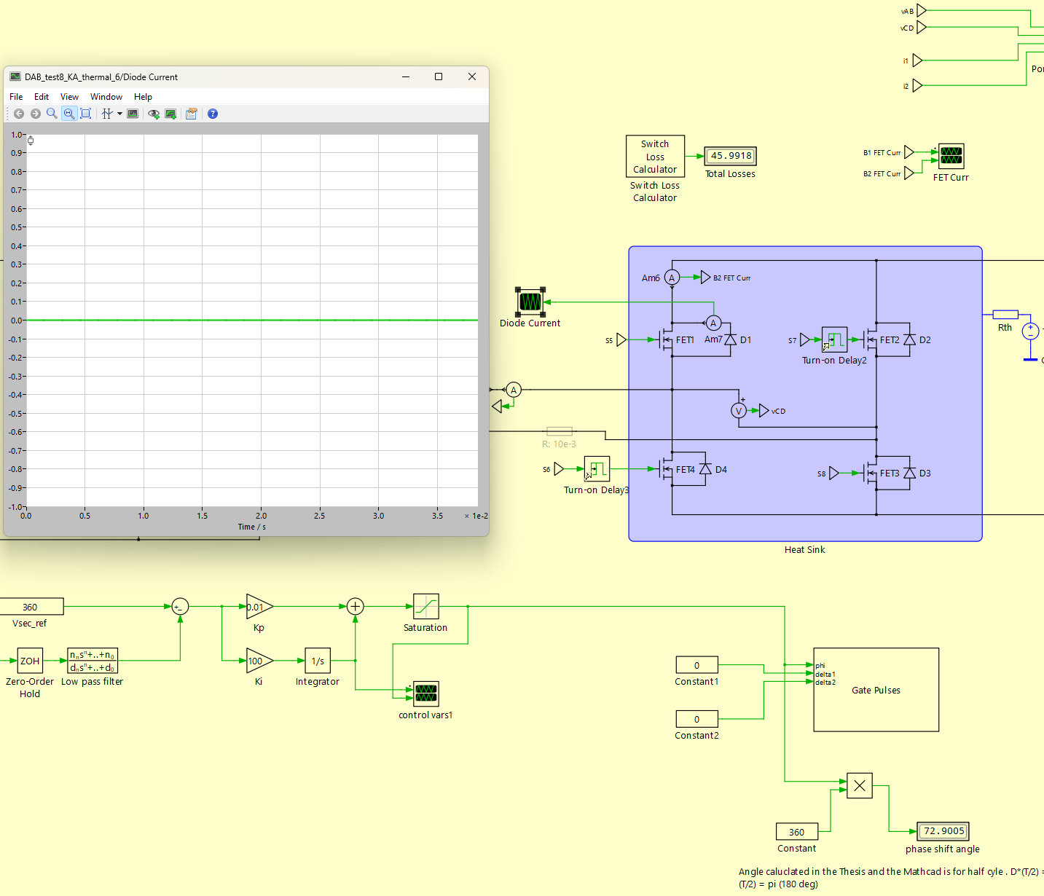Select the FET Curr scope block
This screenshot has height=896, width=1044.
(x=951, y=156)
